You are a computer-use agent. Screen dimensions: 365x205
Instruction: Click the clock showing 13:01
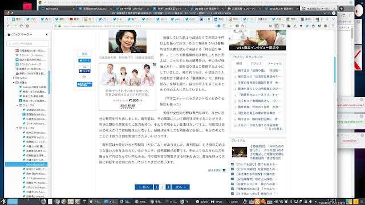tap(332, 200)
